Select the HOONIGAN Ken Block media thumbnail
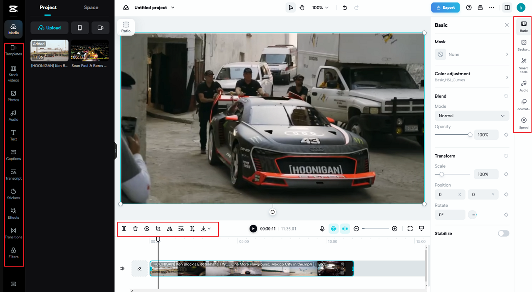This screenshot has height=292, width=532. pyautogui.click(x=49, y=50)
